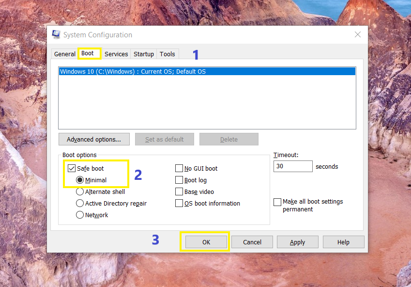Viewport: 411px width, 287px height.
Task: Select the Minimal safe boot option
Action: [80, 180]
